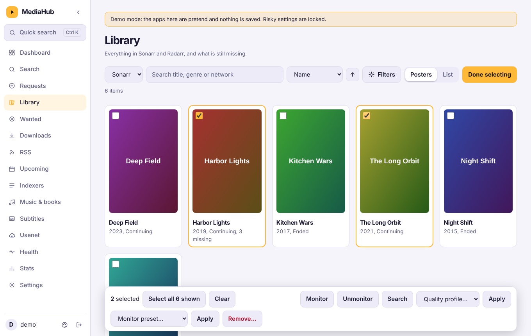Switch to the Posters view
Viewport: 531px width, 336px height.
coord(421,75)
